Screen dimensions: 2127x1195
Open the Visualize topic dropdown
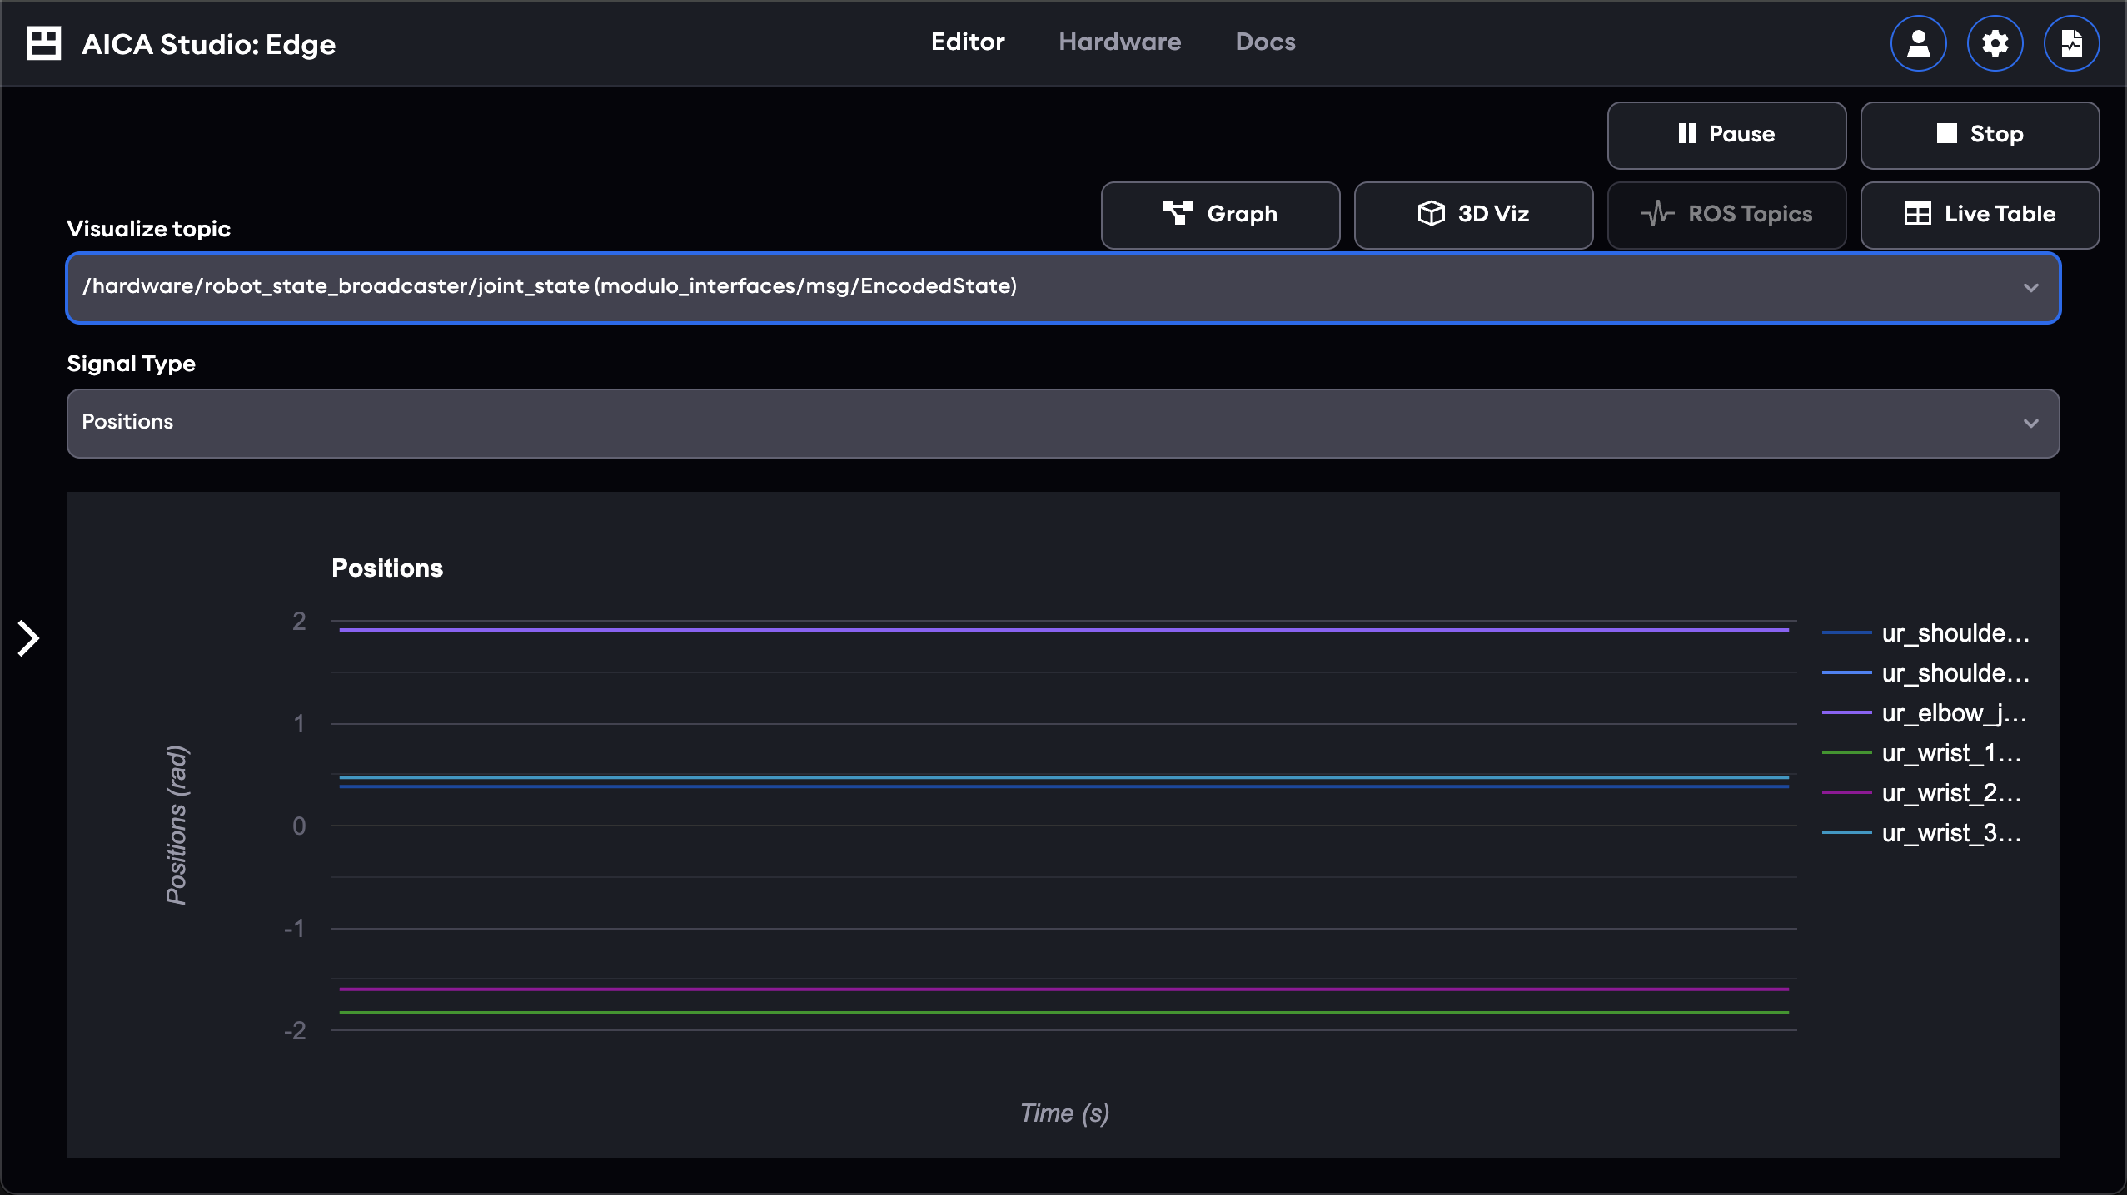[1063, 287]
